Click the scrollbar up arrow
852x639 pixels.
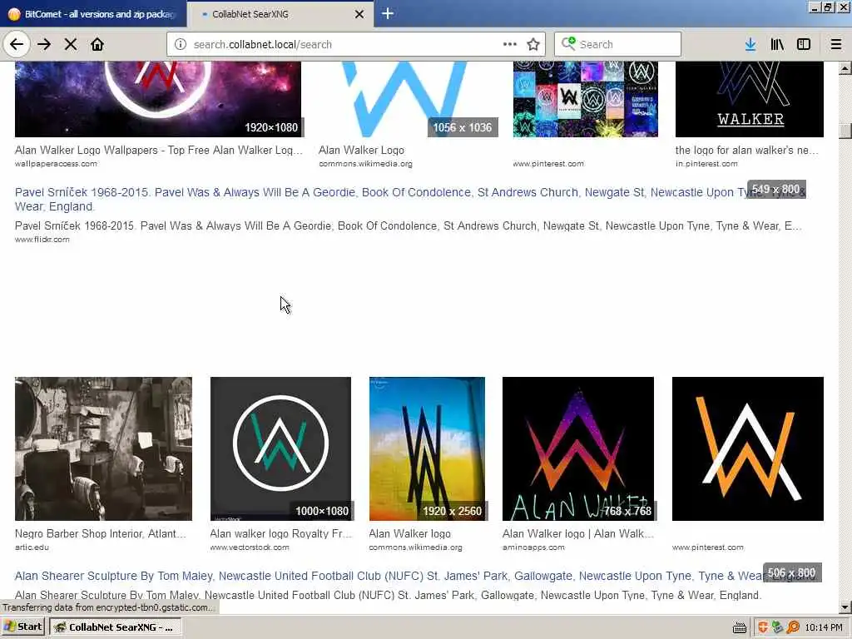pyautogui.click(x=845, y=68)
